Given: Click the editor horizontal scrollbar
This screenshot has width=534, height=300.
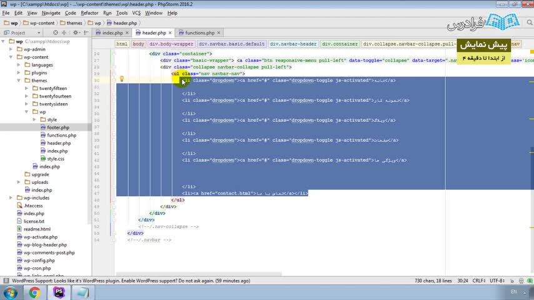Looking at the screenshot, I should pyautogui.click(x=199, y=274).
